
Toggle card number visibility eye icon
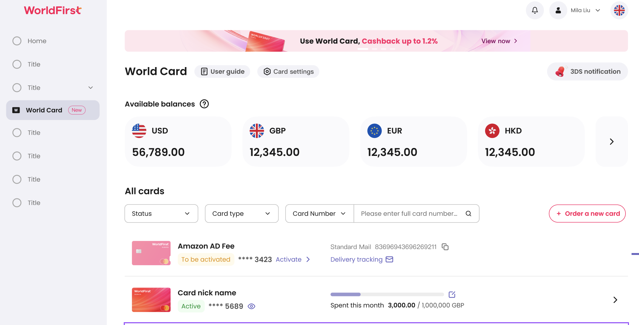coord(251,306)
